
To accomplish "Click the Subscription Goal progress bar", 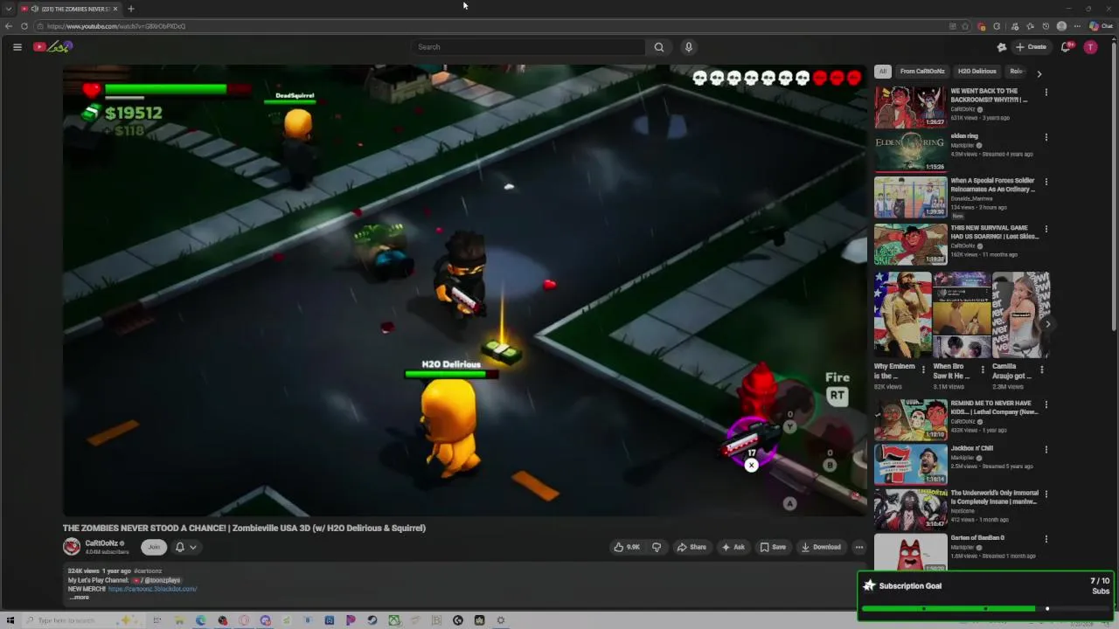I will click(x=985, y=609).
